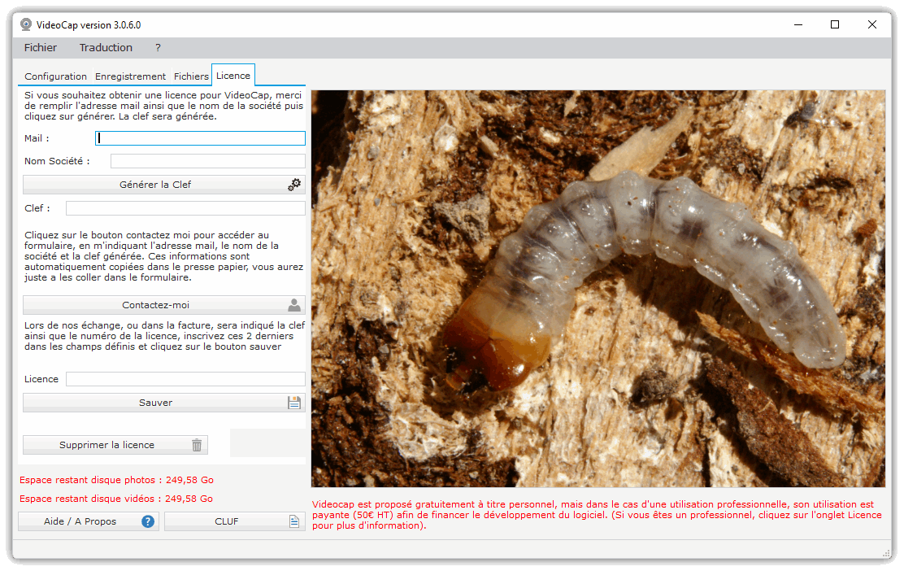Image resolution: width=904 pixels, height=571 pixels.
Task: Click Supprimer la licence button
Action: (115, 445)
